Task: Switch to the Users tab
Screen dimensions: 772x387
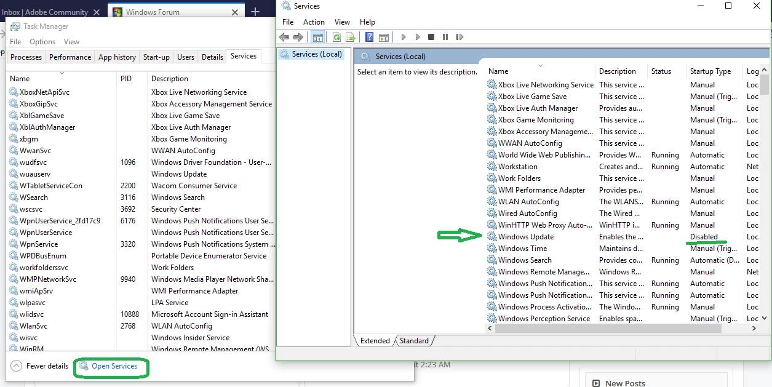Action: (x=186, y=57)
